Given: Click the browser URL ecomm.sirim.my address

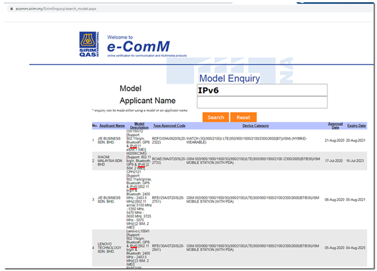Looking at the screenshot, I should (x=56, y=8).
